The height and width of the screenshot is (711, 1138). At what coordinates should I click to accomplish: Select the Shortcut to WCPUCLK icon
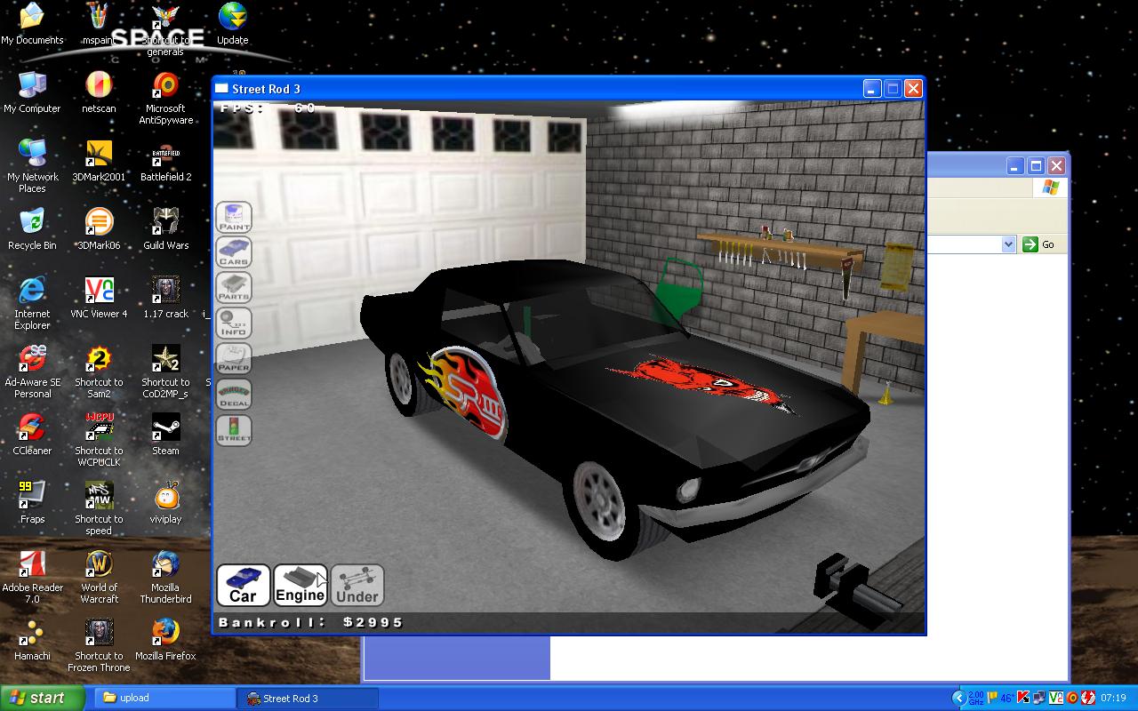tap(99, 440)
